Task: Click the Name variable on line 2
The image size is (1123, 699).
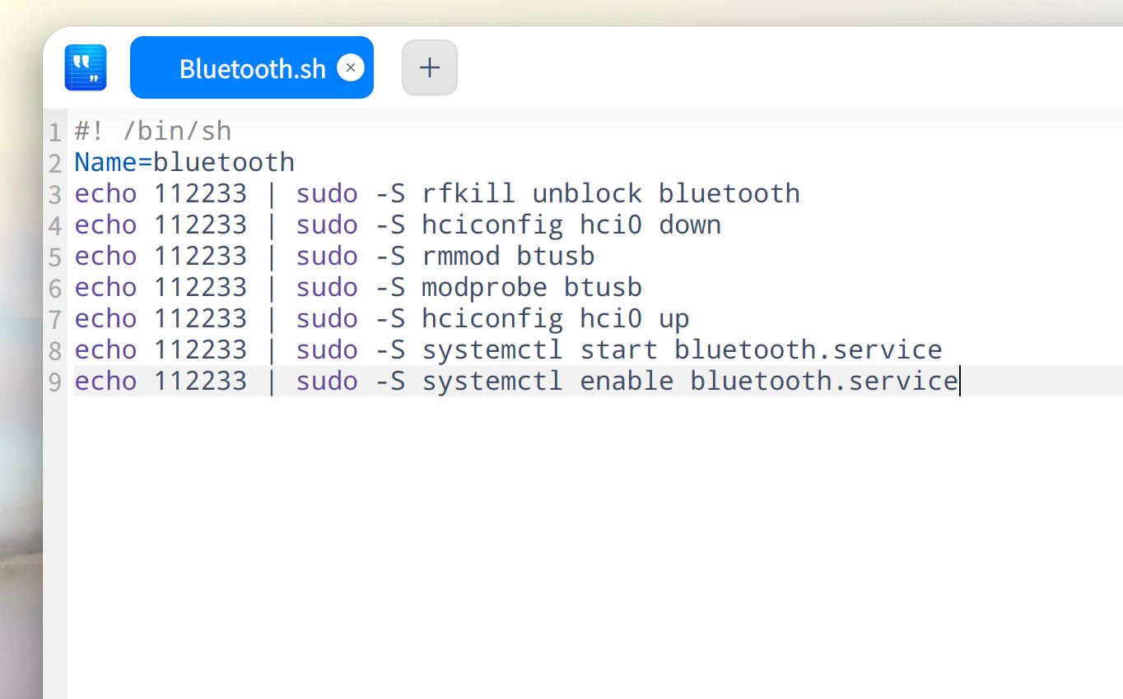Action: [x=105, y=162]
